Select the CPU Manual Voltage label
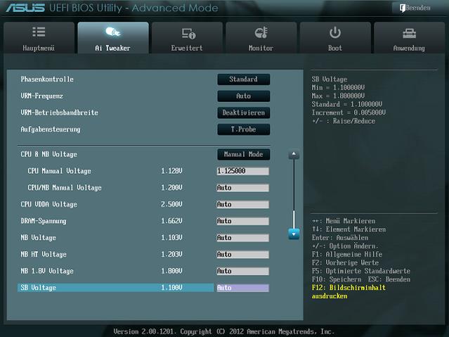Image resolution: width=449 pixels, height=337 pixels. (x=59, y=171)
